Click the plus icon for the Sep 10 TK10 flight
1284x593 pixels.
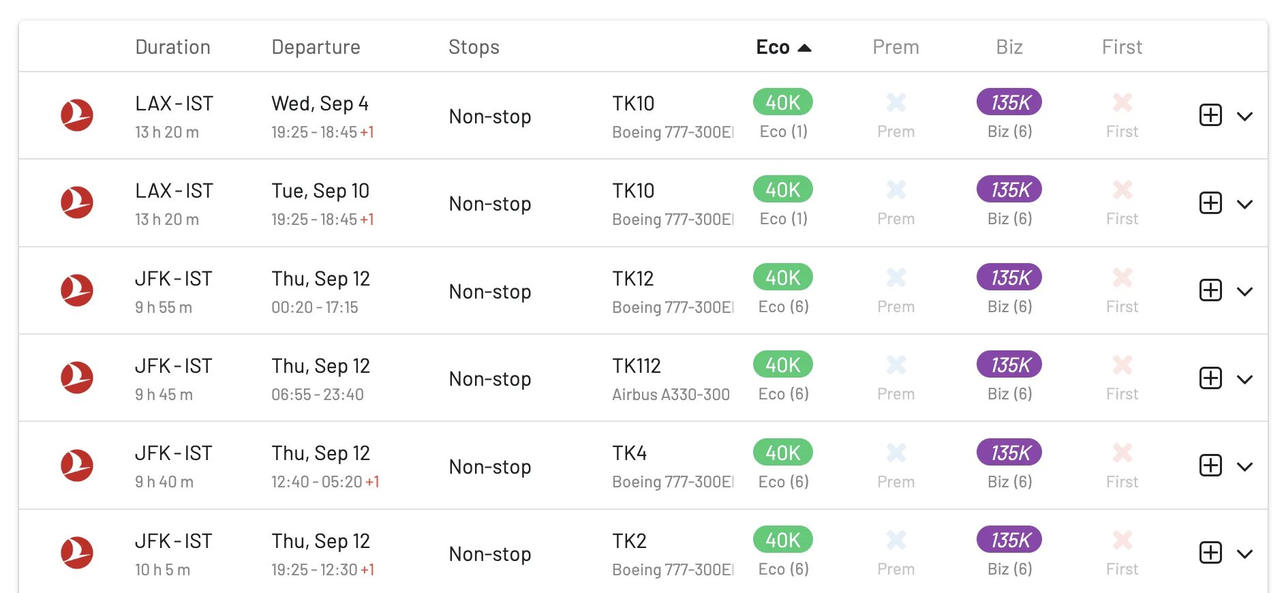click(x=1210, y=203)
